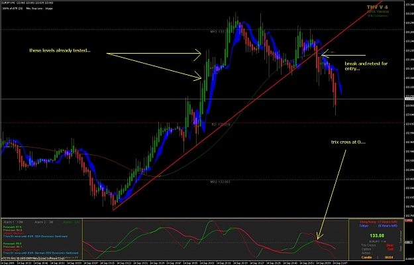The image size is (414, 265).
Task: Click the Candle 00:04 countdown
Action: (377, 257)
